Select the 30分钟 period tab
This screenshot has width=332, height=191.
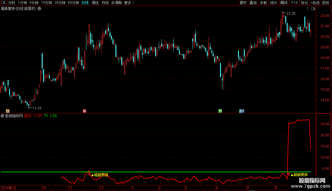pos(60,3)
